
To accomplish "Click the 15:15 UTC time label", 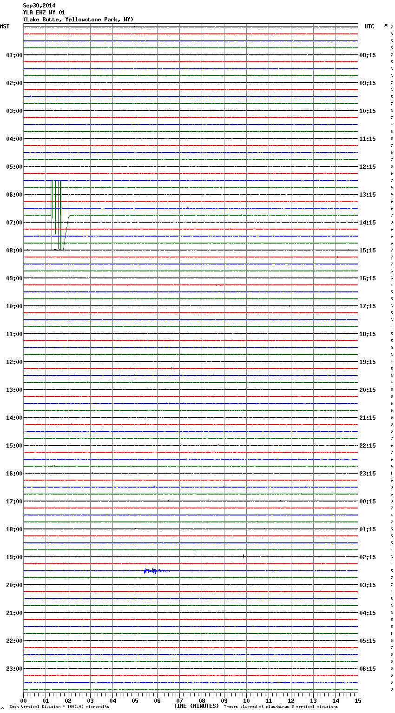I will (x=368, y=251).
